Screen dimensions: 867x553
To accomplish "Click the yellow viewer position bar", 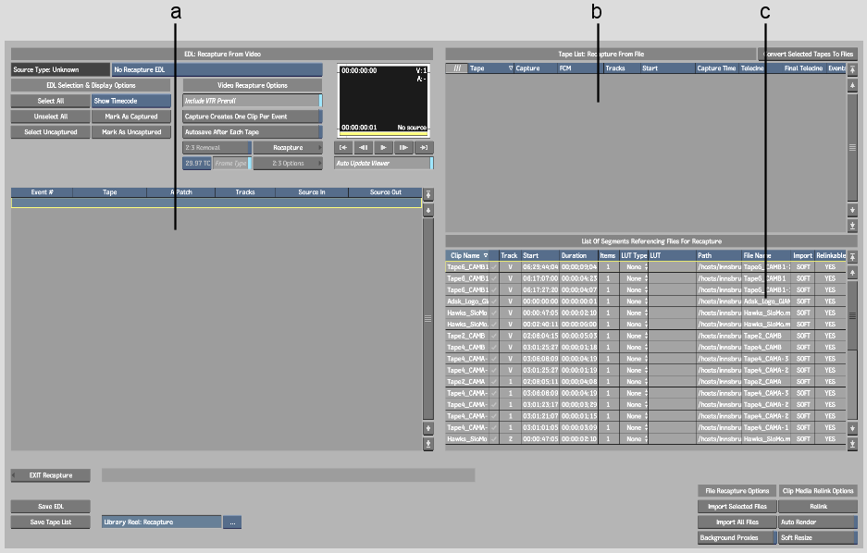I will coord(383,134).
